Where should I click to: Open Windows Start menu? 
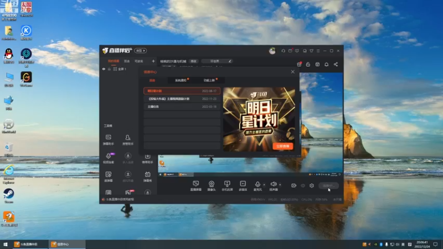pos(6,244)
